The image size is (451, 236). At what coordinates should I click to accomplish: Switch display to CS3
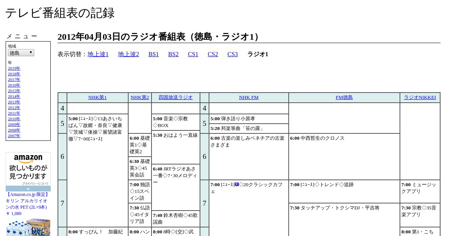233,54
